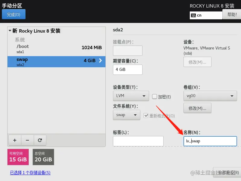
Task: Click the 总空间 20 GiB box
Action: 43,157
